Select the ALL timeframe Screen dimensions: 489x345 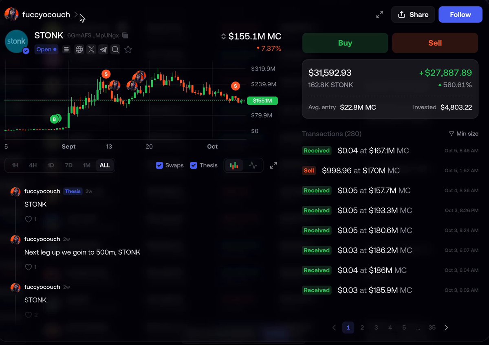click(105, 165)
